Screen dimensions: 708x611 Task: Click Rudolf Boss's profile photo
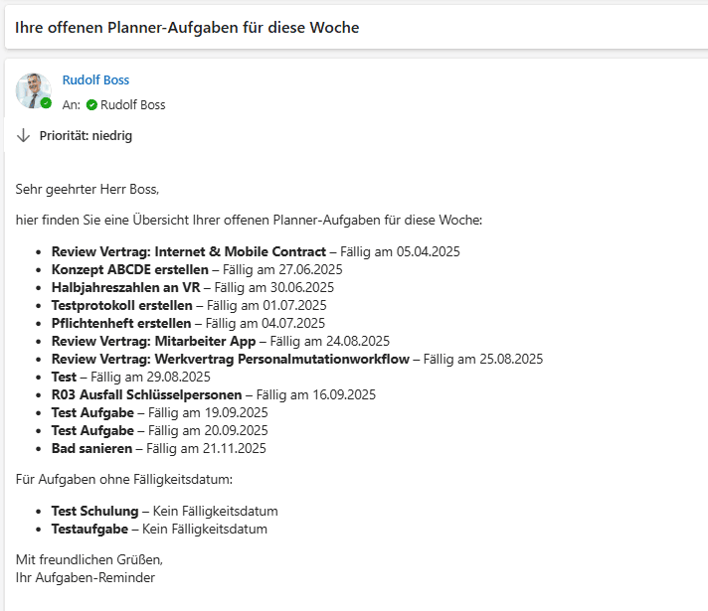coord(32,89)
